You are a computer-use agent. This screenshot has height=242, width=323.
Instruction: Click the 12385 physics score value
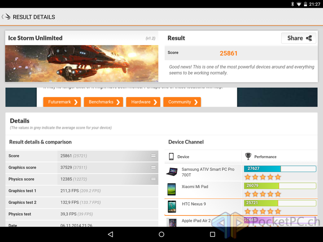pyautogui.click(x=66, y=179)
